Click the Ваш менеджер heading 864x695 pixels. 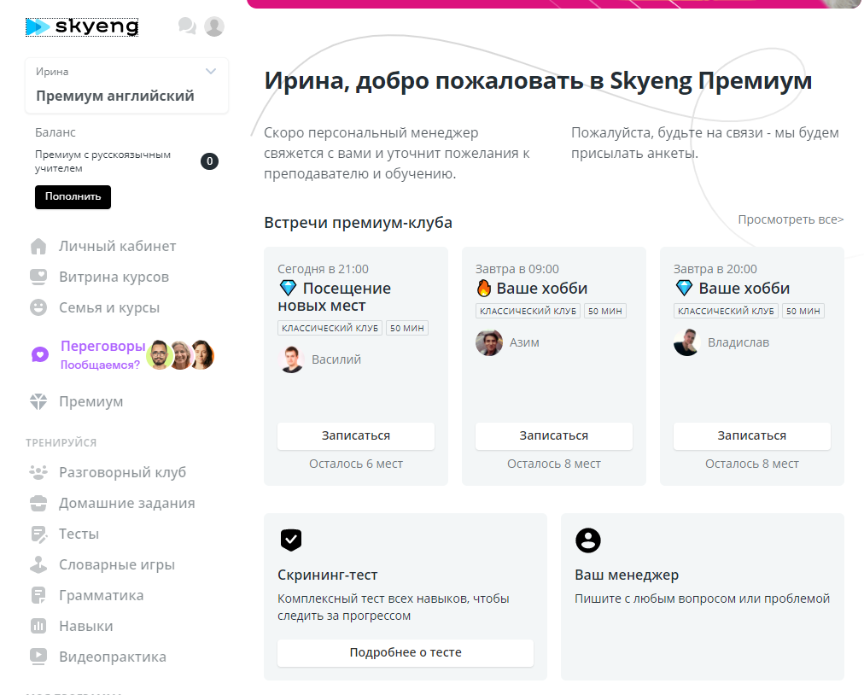(627, 575)
